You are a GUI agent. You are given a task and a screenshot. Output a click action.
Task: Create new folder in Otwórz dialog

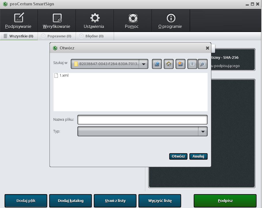click(x=181, y=64)
